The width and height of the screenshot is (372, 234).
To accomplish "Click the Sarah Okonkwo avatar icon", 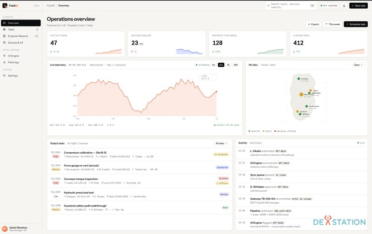I will tap(5, 229).
